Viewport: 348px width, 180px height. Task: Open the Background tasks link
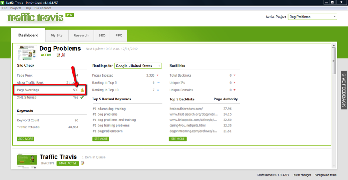(x=325, y=175)
